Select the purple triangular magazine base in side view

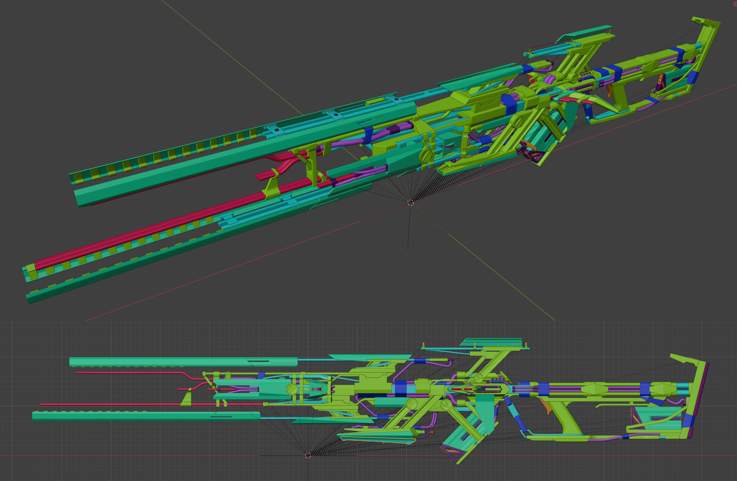pos(454,453)
